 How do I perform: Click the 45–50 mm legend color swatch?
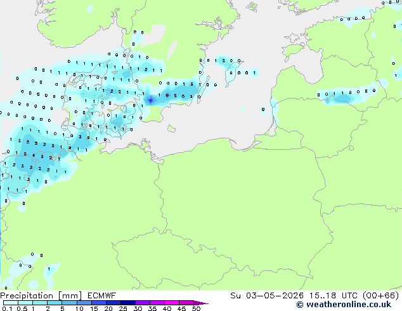[x=186, y=303]
